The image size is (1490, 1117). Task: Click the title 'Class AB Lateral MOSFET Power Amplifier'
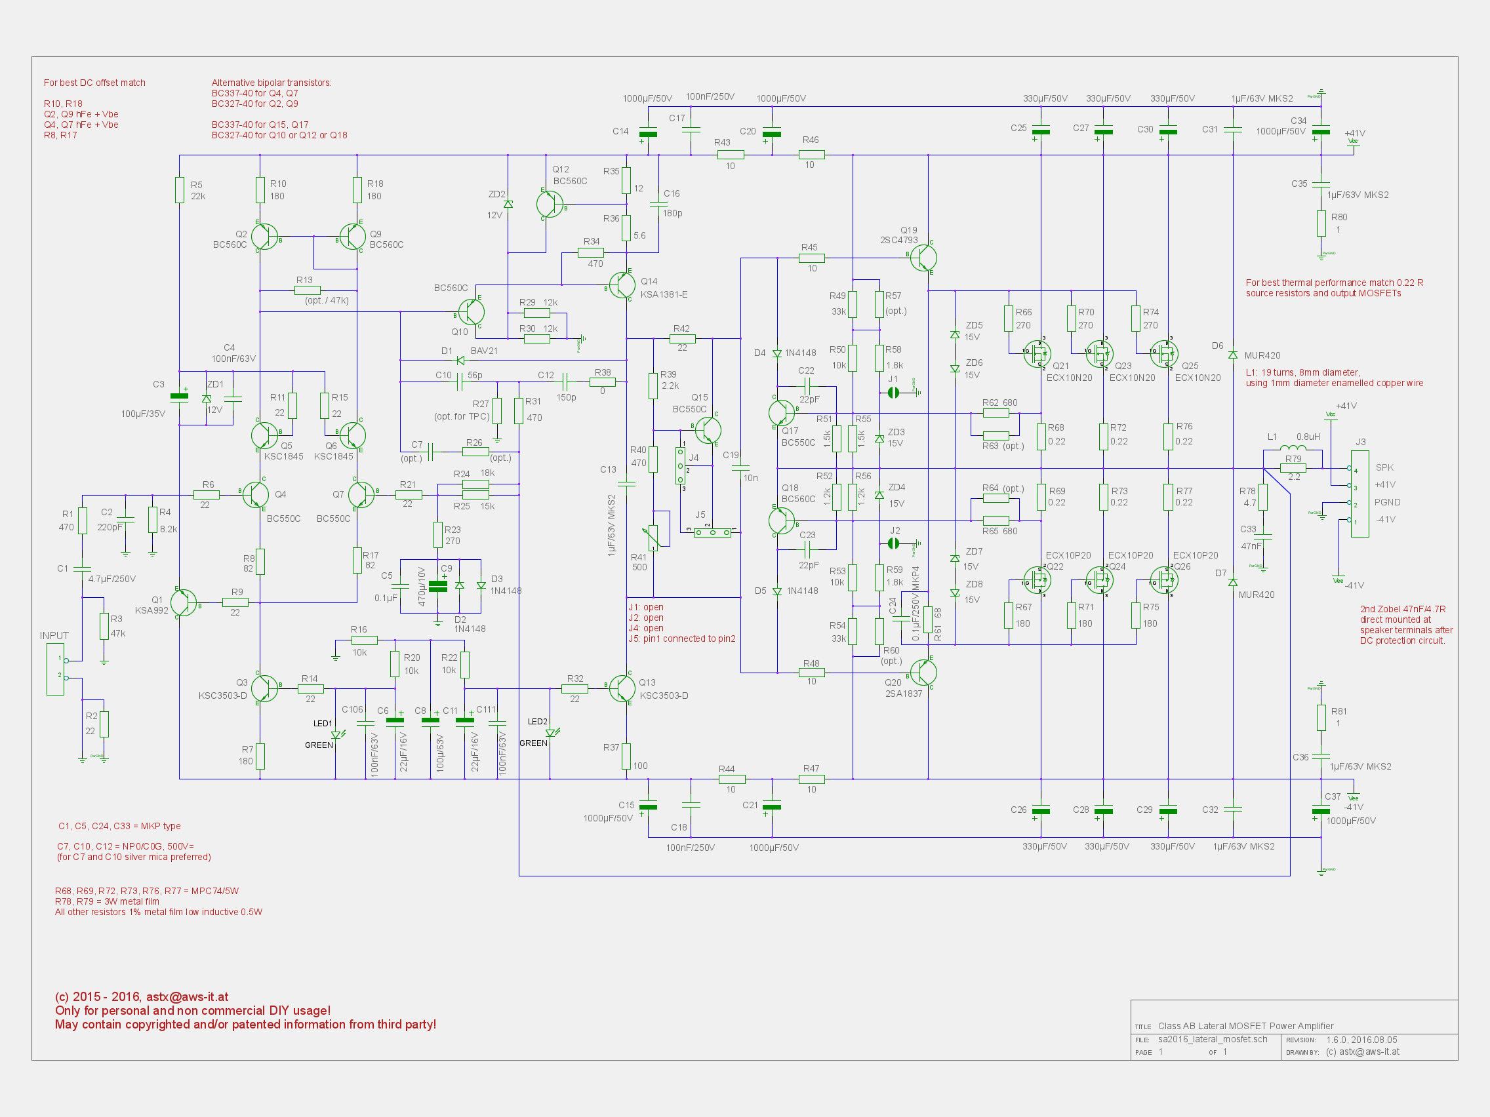click(x=1245, y=1026)
